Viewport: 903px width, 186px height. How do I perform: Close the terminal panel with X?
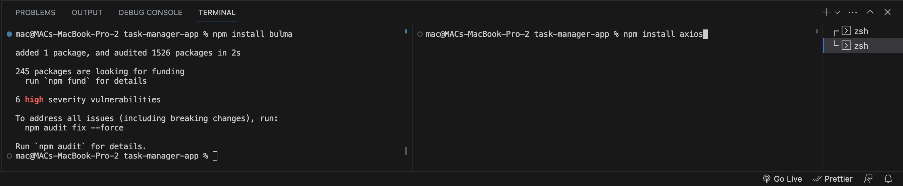pos(888,12)
